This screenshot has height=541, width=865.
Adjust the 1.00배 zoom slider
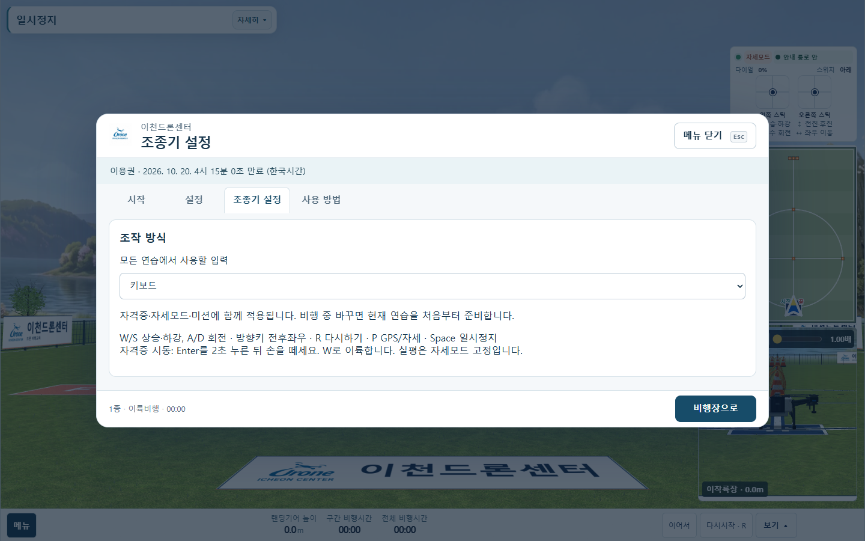pyautogui.click(x=797, y=339)
